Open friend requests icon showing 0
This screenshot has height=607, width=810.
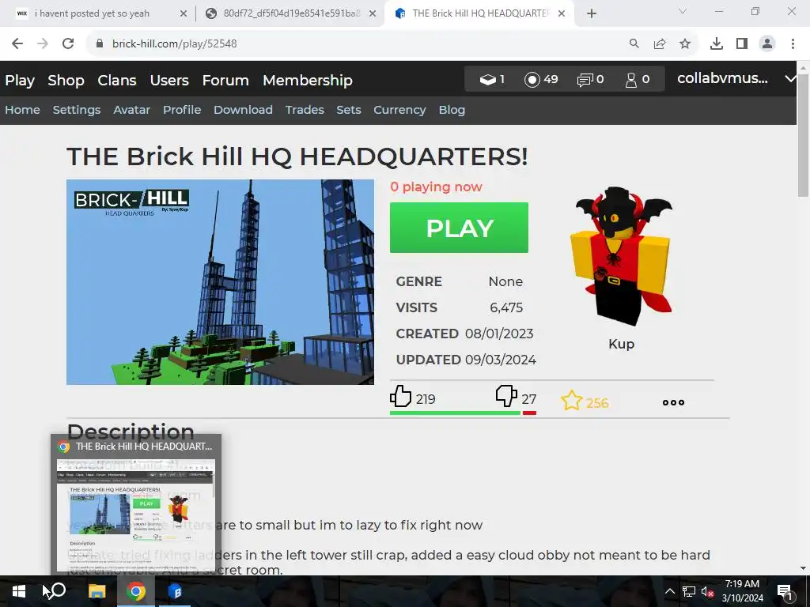tap(630, 80)
